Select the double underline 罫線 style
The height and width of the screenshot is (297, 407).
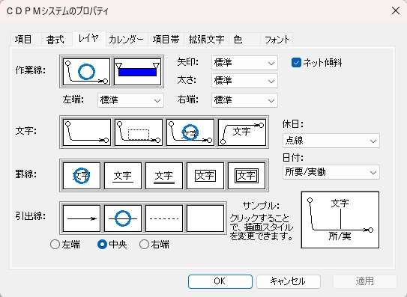pyautogui.click(x=164, y=176)
